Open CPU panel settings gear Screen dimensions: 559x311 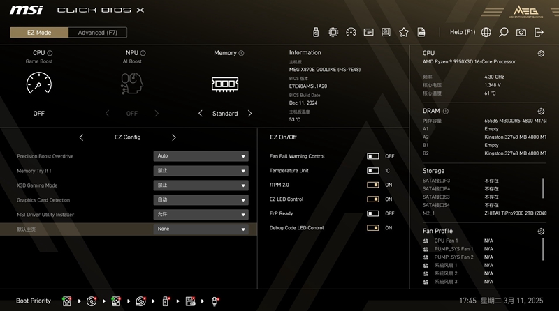pyautogui.click(x=541, y=53)
